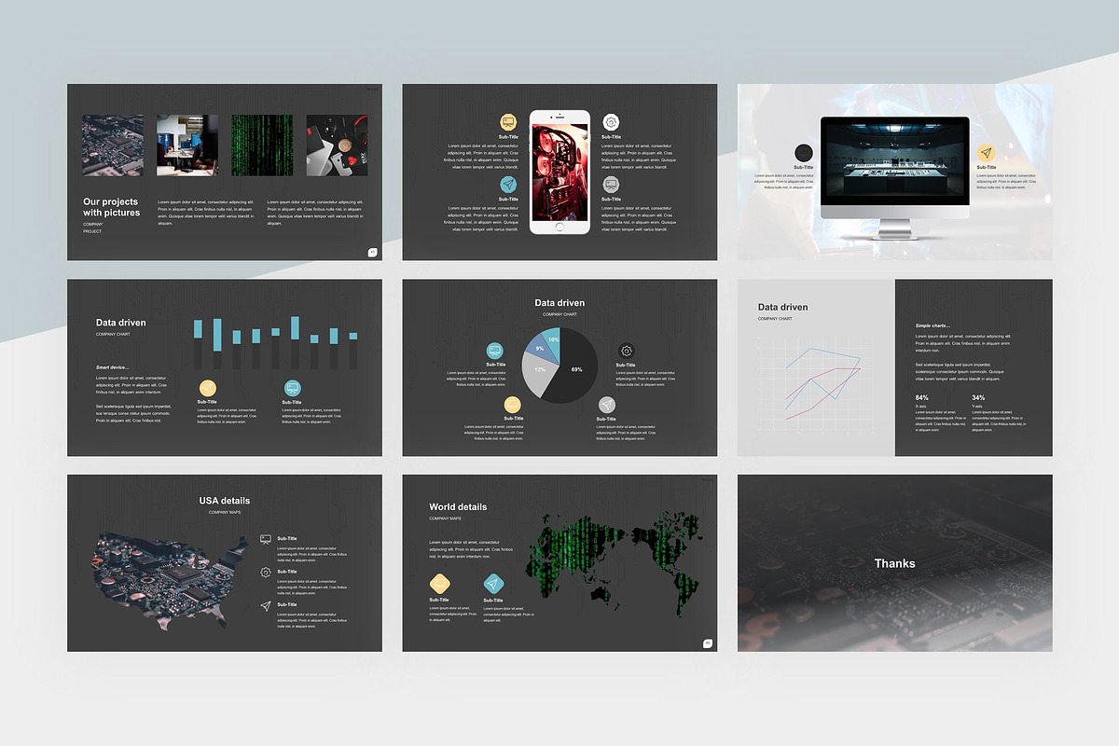Click yellow monitor icon below the pie chart
This screenshot has height=746, width=1119.
(x=512, y=405)
